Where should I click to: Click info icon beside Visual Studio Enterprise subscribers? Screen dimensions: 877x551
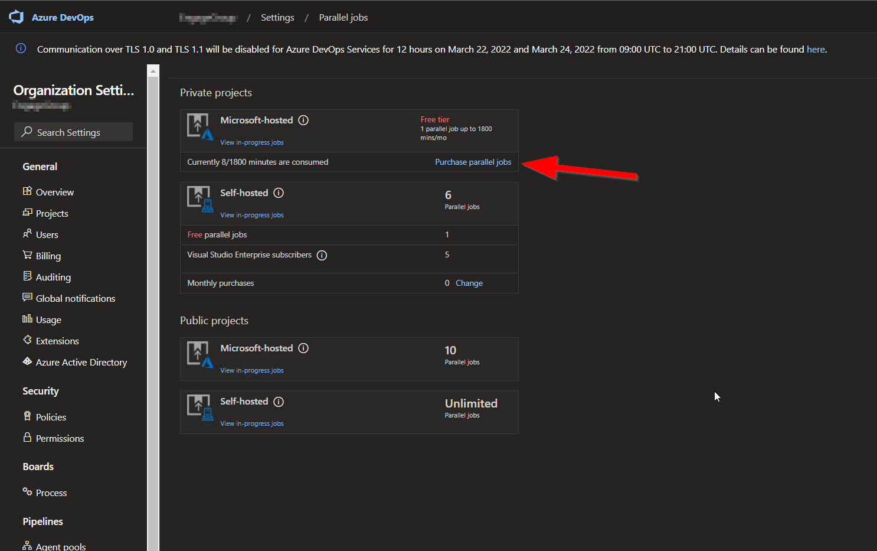(x=322, y=255)
